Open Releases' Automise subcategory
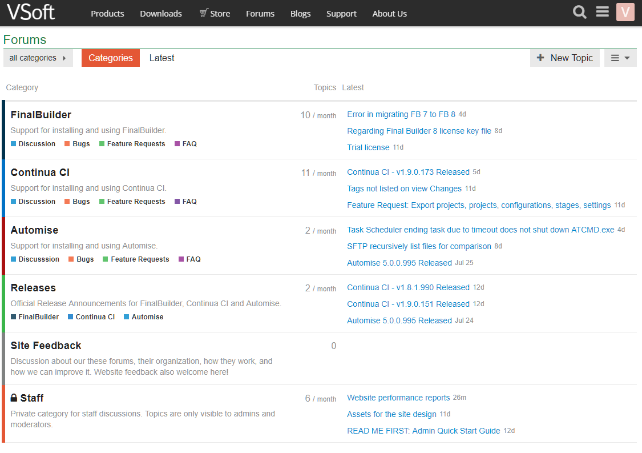This screenshot has width=642, height=453. coord(144,317)
